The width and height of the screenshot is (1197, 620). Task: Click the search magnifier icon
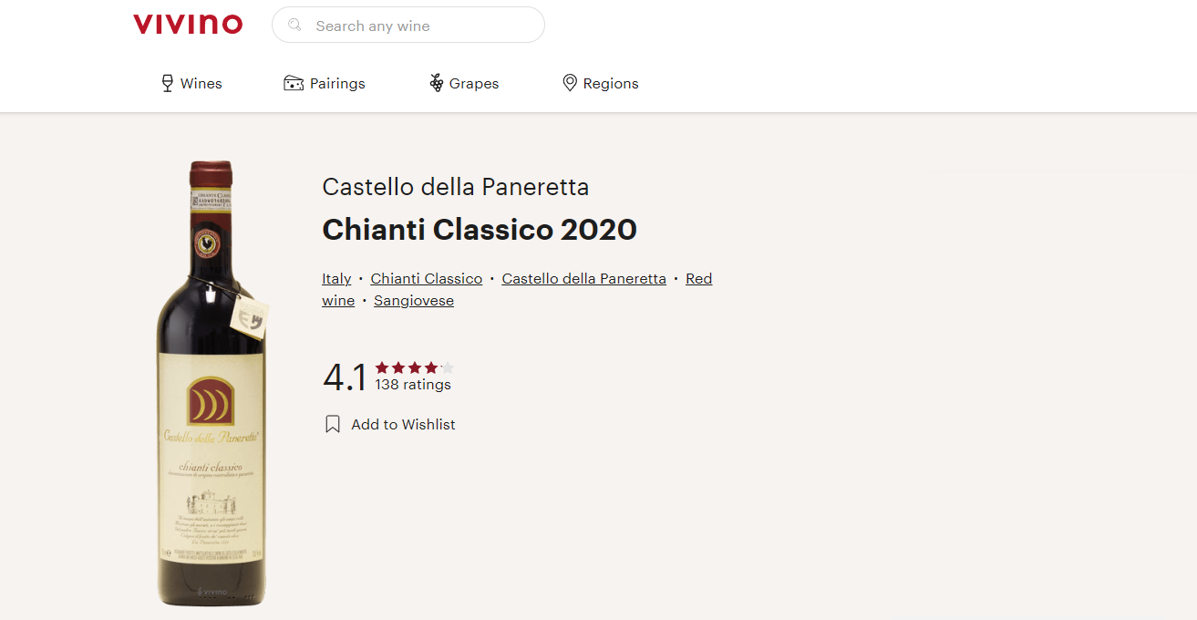[x=294, y=26]
